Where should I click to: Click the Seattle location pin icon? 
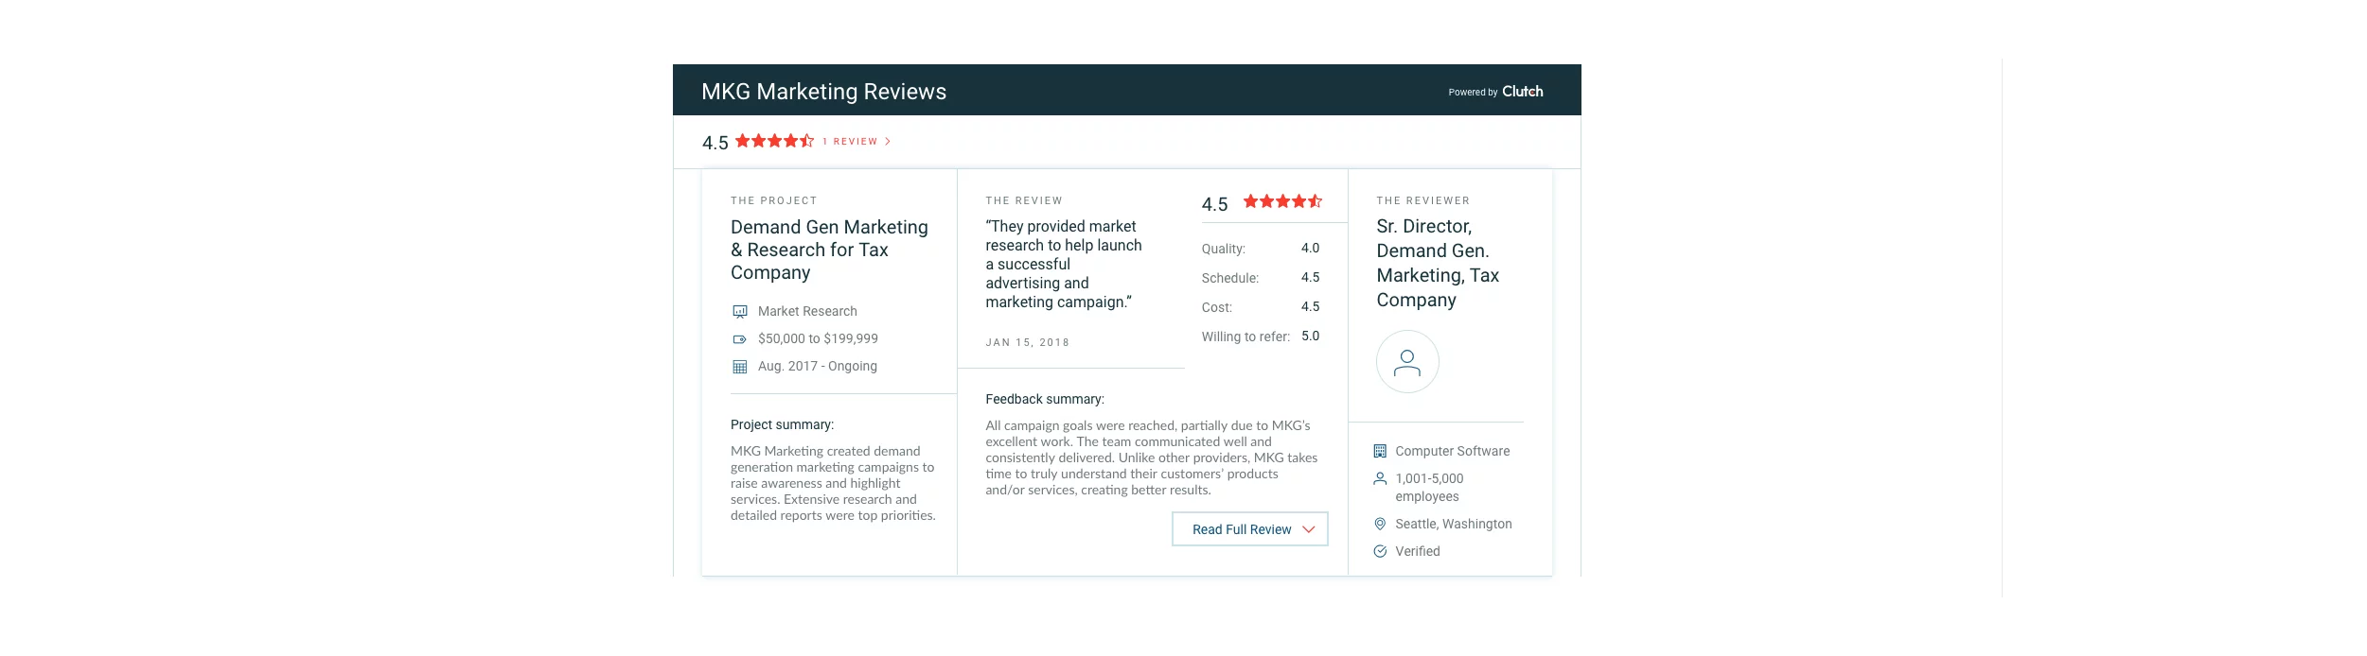point(1380,525)
